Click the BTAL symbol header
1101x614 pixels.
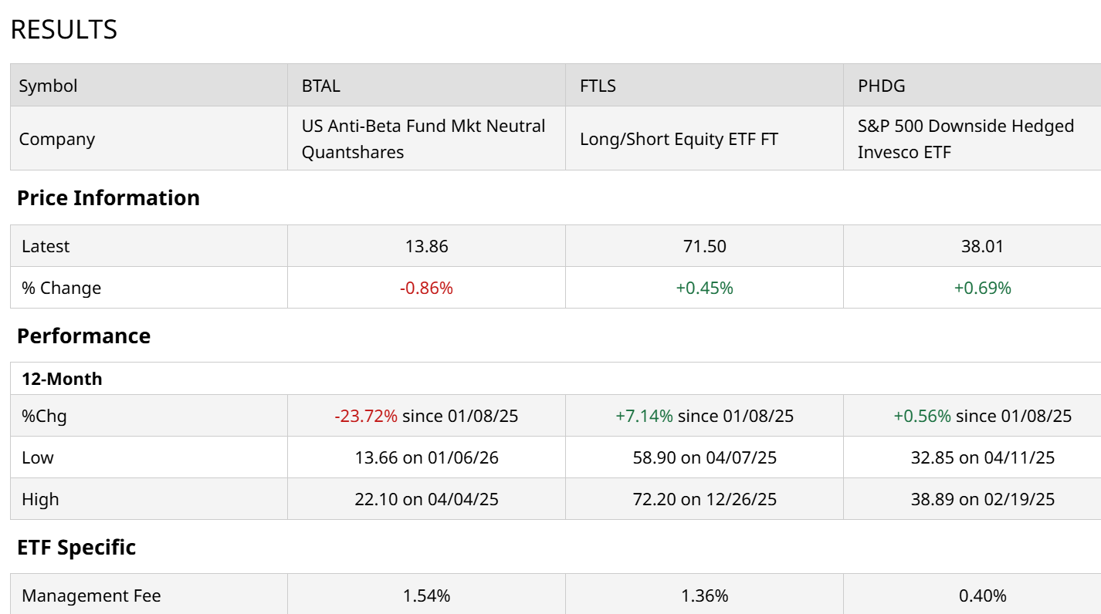(x=320, y=86)
